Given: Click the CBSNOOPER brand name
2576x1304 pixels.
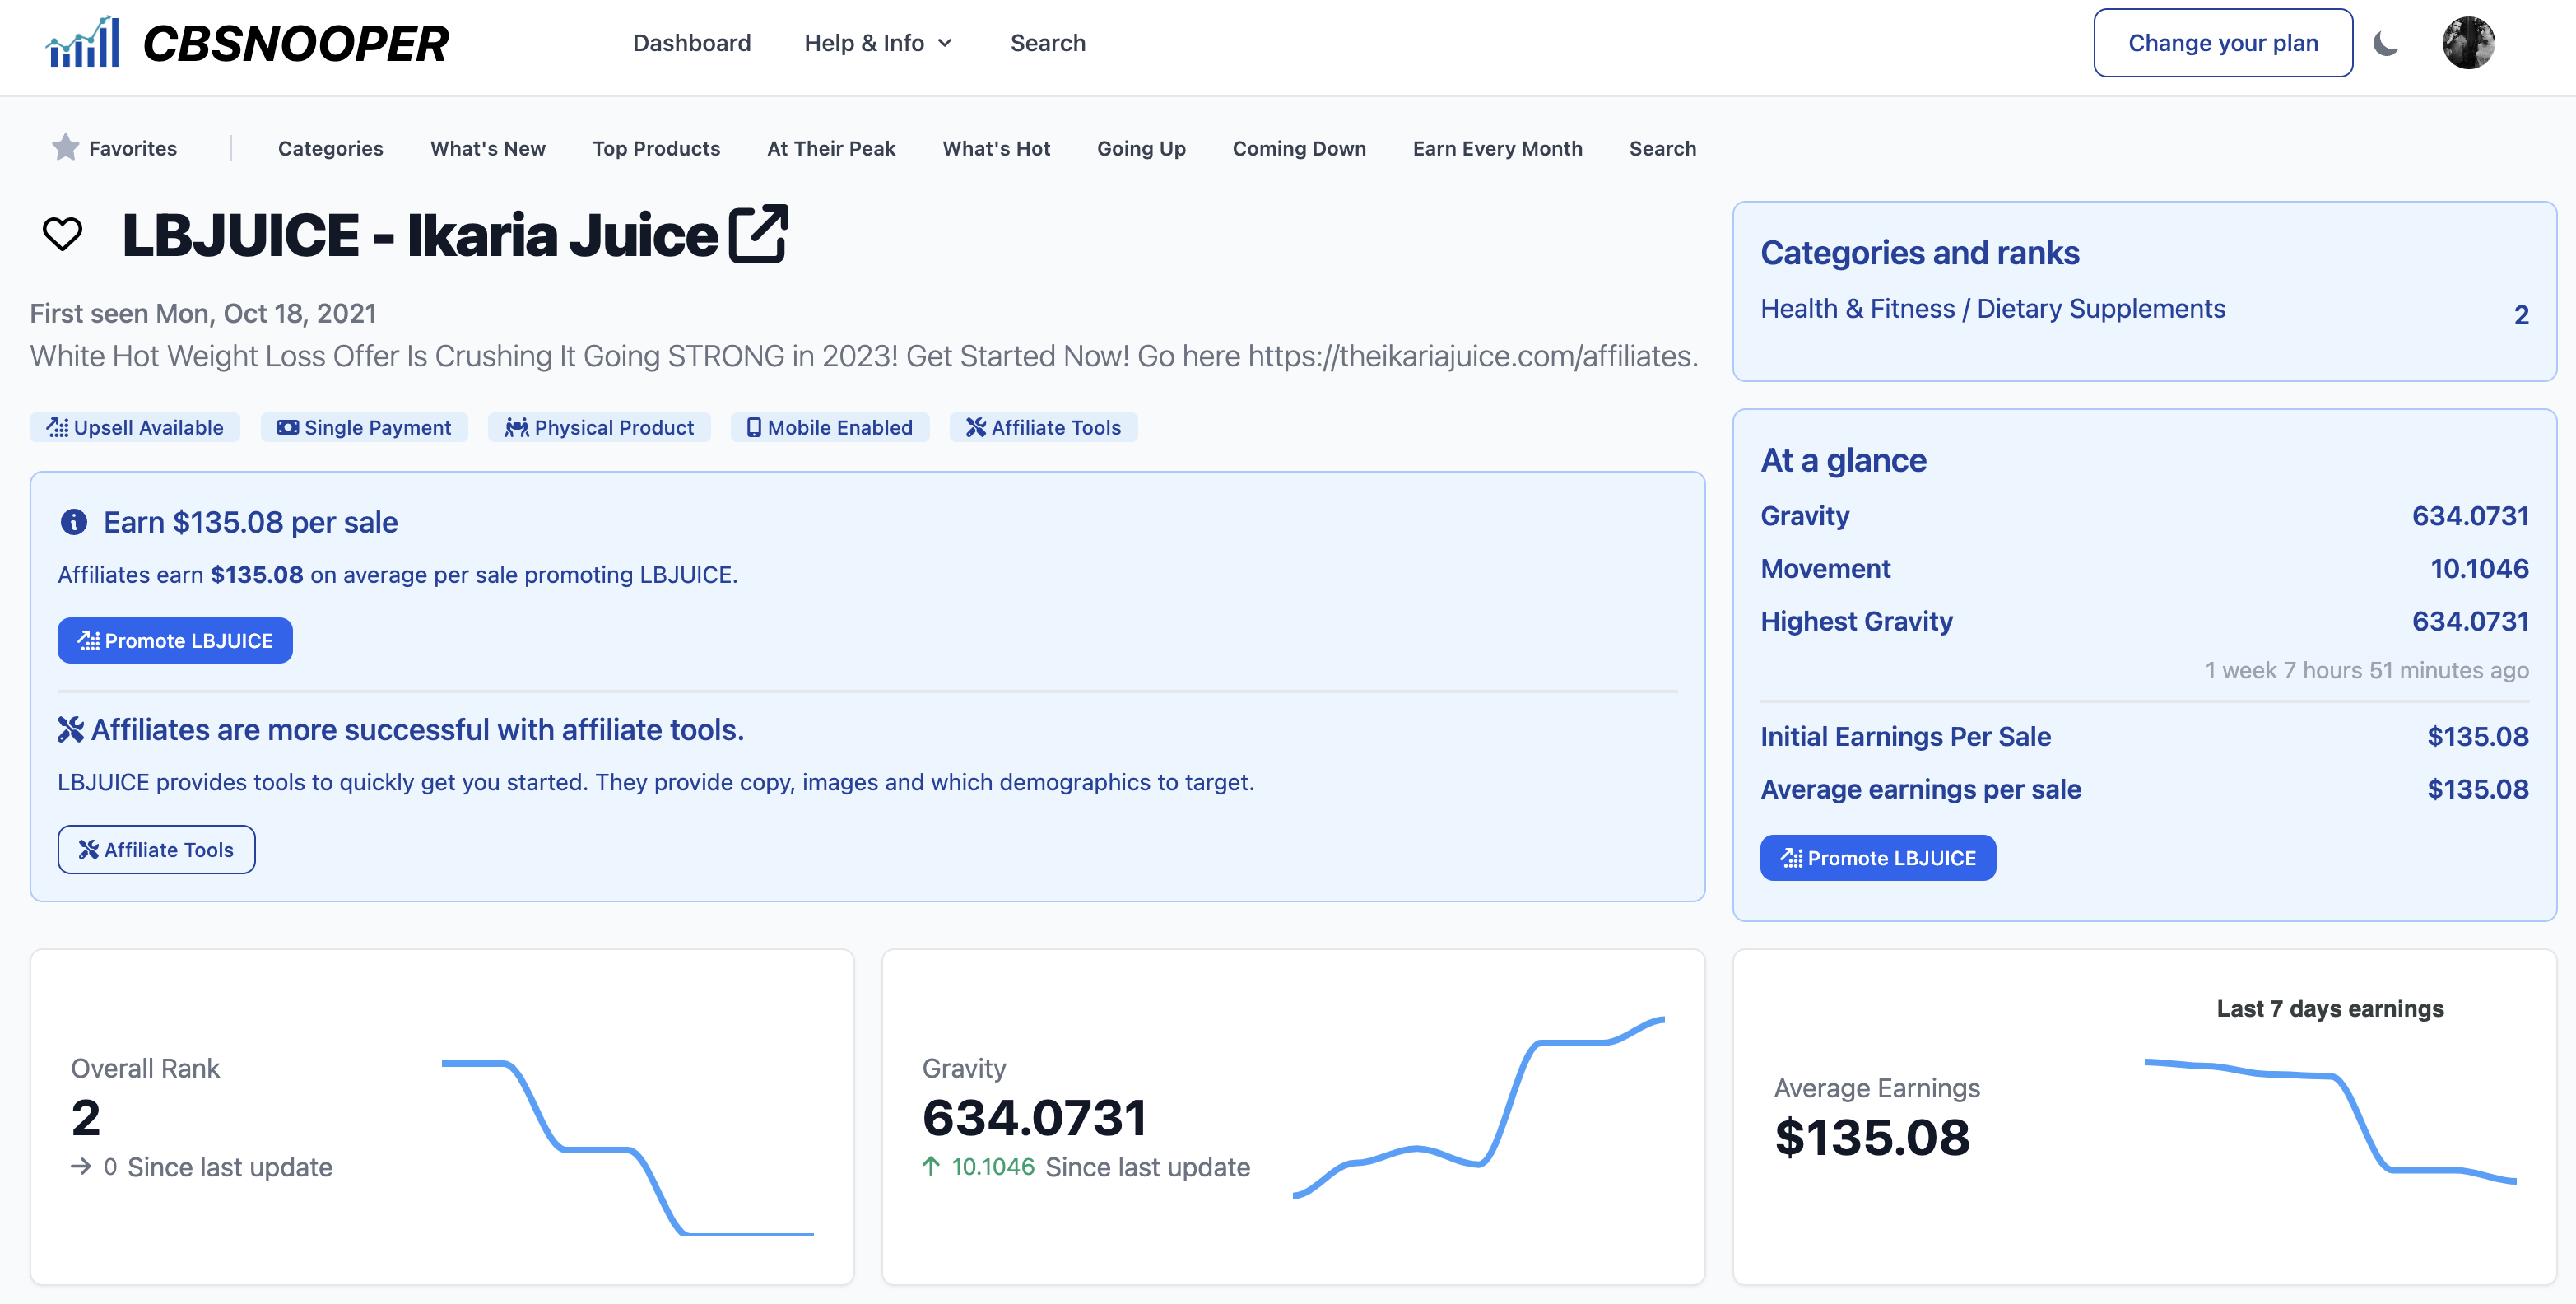Looking at the screenshot, I should click(x=295, y=43).
